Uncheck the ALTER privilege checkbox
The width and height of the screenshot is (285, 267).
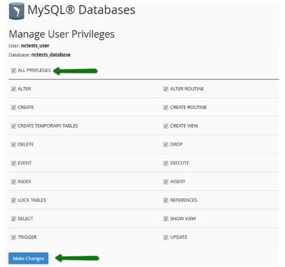coord(13,89)
